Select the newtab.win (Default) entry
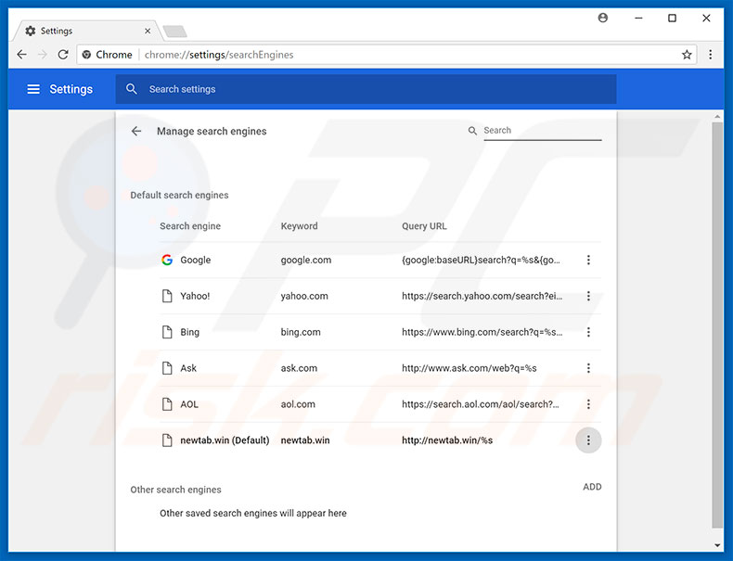The height and width of the screenshot is (561, 733). click(x=225, y=440)
